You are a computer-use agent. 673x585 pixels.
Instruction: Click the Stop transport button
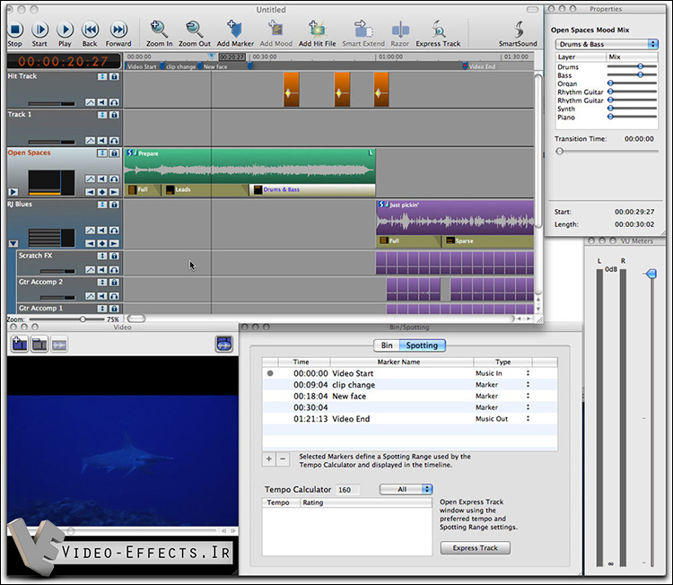(15, 30)
